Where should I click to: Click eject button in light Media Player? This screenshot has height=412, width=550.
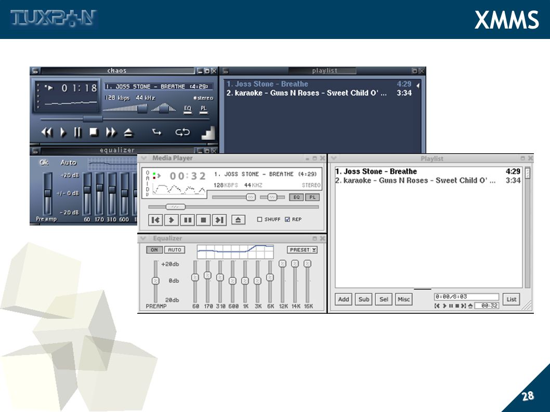[238, 220]
